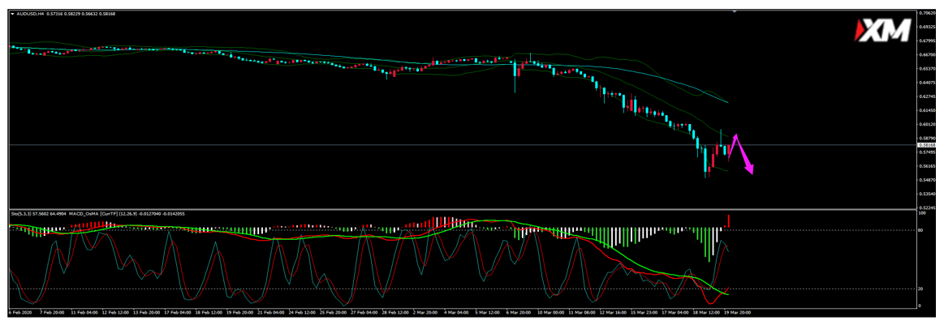
Task: Click the latest red histogram bar
Action: [728, 221]
